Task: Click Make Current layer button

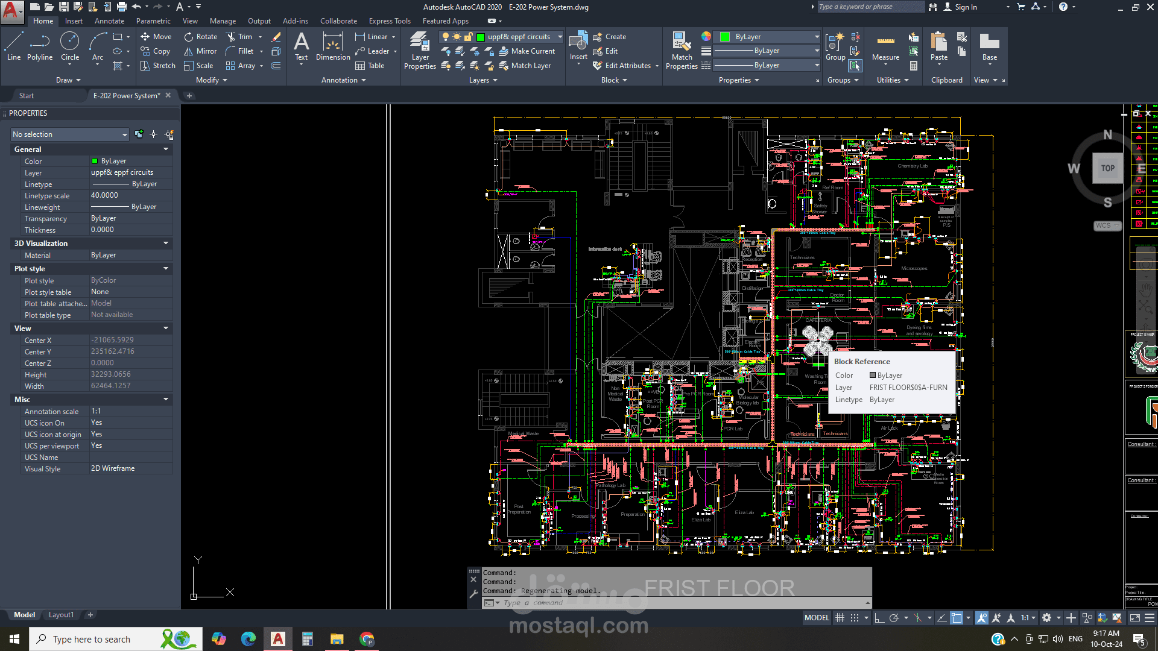Action: coord(527,51)
